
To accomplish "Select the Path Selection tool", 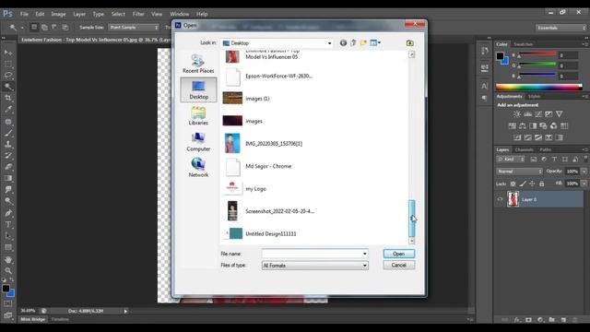I will coord(8,236).
